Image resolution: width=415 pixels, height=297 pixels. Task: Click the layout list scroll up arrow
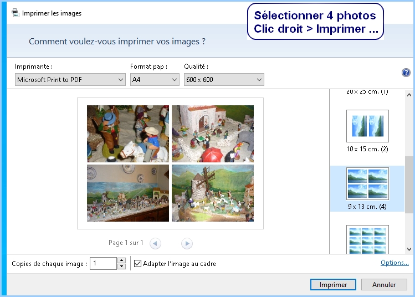[x=409, y=95]
